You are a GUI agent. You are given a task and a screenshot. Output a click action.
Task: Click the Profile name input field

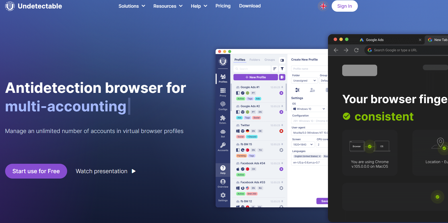click(x=310, y=69)
